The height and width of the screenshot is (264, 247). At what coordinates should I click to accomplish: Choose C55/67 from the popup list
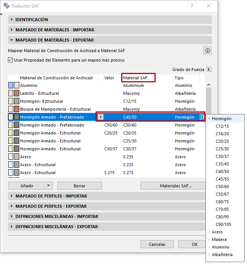pyautogui.click(x=222, y=194)
